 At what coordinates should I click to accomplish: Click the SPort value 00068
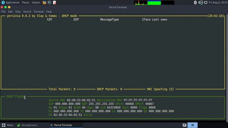(x=130, y=104)
